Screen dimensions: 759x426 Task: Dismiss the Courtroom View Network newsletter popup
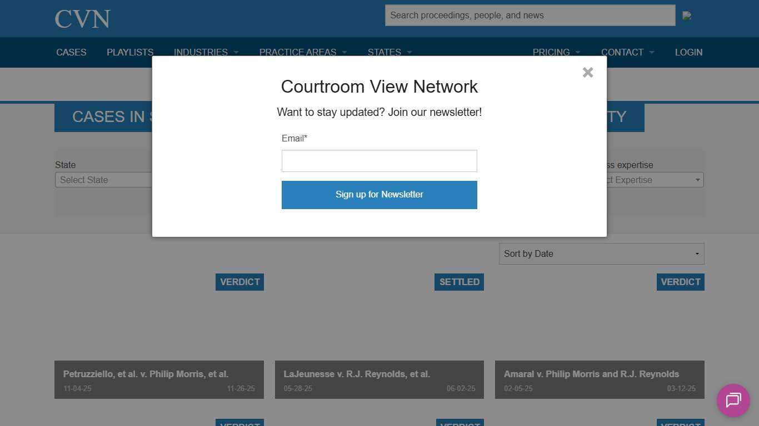click(x=587, y=72)
